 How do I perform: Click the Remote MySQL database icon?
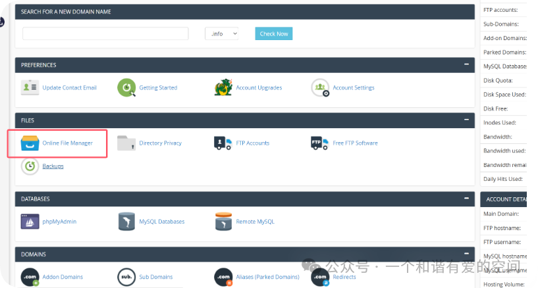pyautogui.click(x=223, y=222)
